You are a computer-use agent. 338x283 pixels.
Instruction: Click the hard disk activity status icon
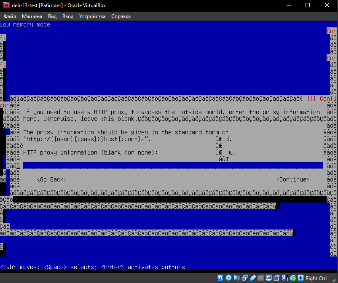220,278
